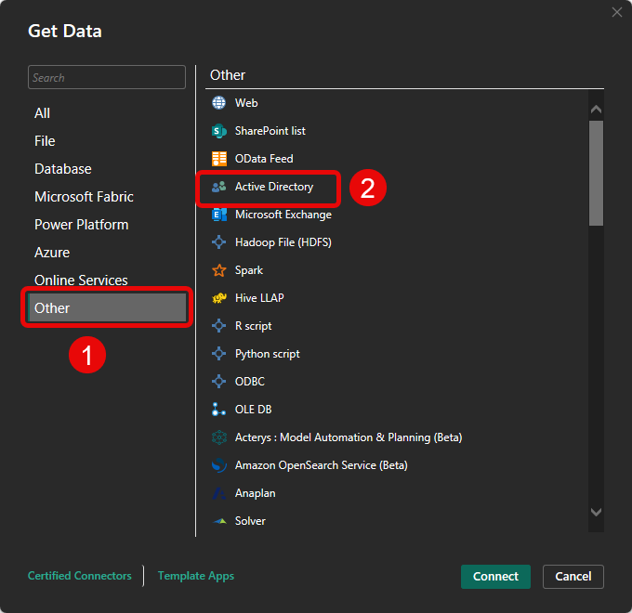Click the Solver logo icon

[x=219, y=521]
